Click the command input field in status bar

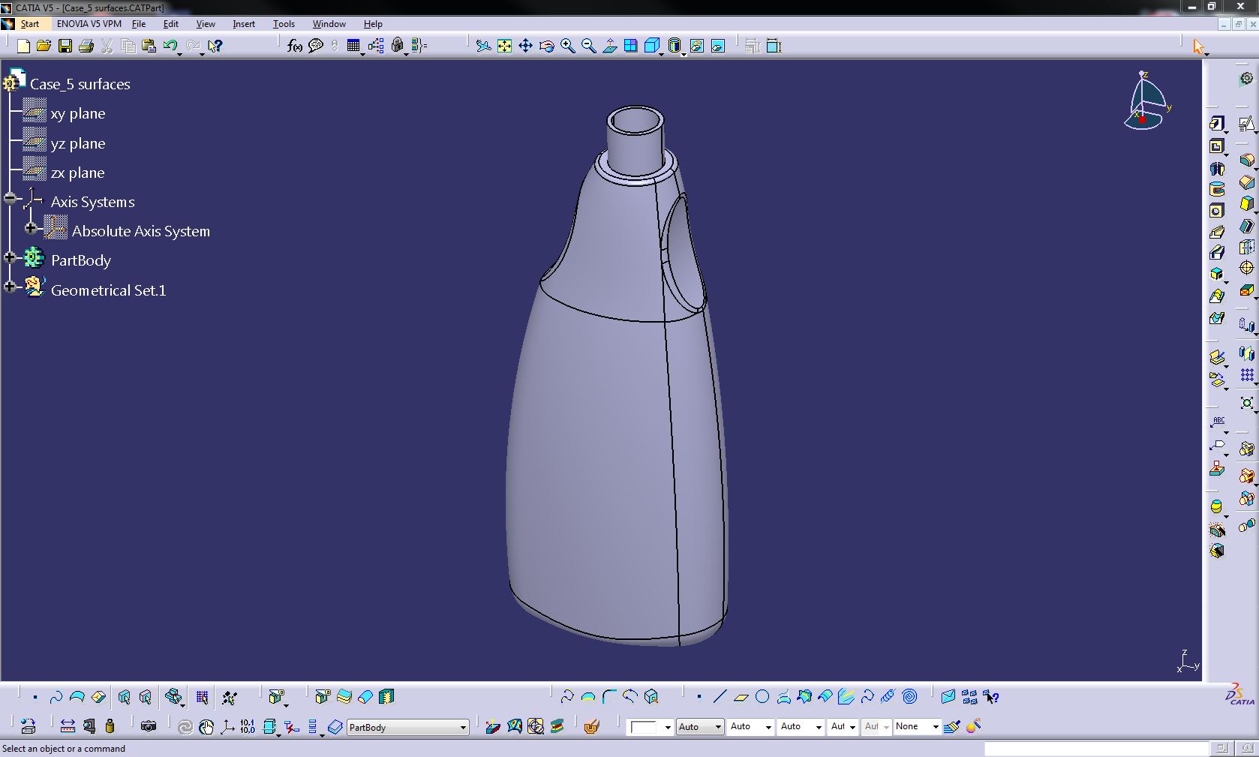1096,749
